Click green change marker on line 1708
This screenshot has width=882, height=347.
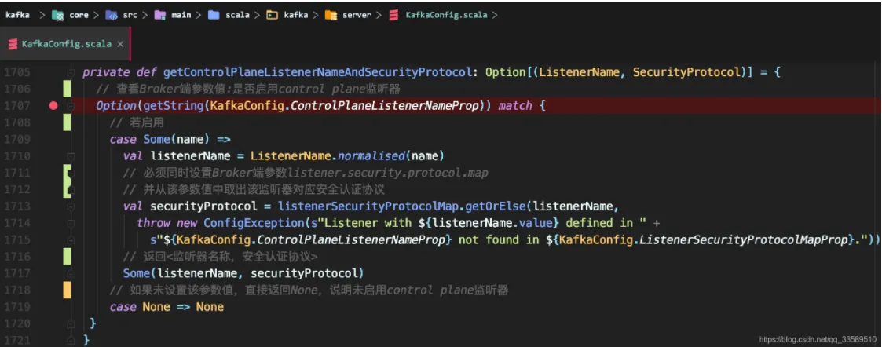[67, 122]
